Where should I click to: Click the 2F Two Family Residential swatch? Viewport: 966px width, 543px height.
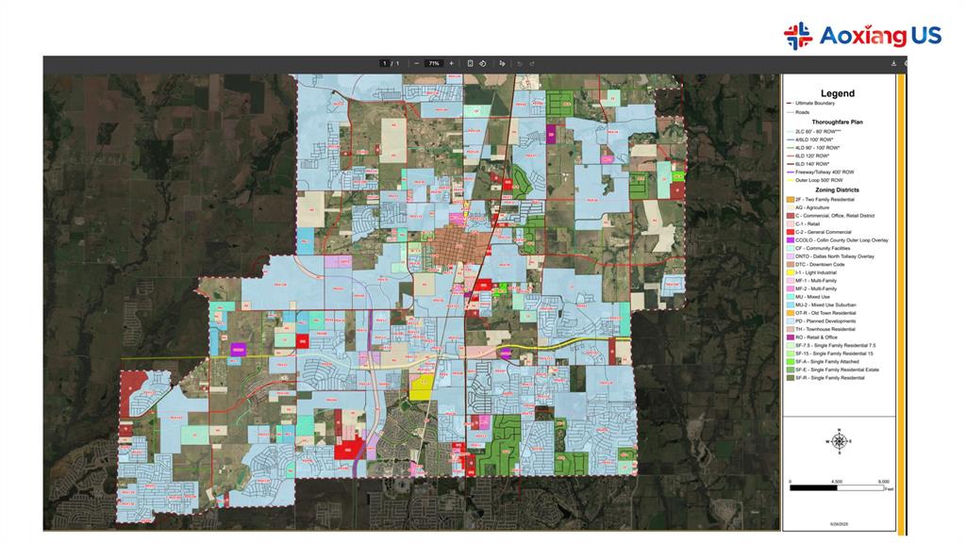790,200
